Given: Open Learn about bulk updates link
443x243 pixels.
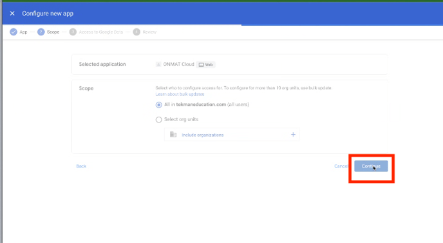Looking at the screenshot, I should pos(180,94).
